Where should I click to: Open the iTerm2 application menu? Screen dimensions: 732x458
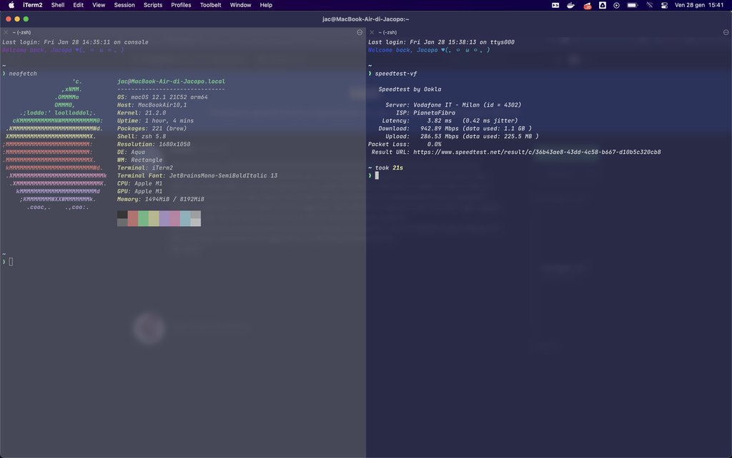pyautogui.click(x=33, y=5)
